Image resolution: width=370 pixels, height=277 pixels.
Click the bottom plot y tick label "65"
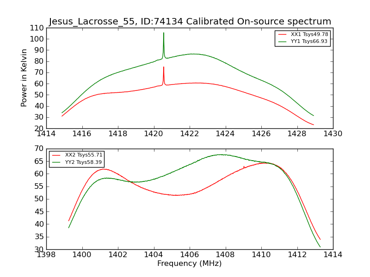point(39,162)
